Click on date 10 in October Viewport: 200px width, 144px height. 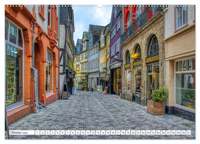pos(82,133)
